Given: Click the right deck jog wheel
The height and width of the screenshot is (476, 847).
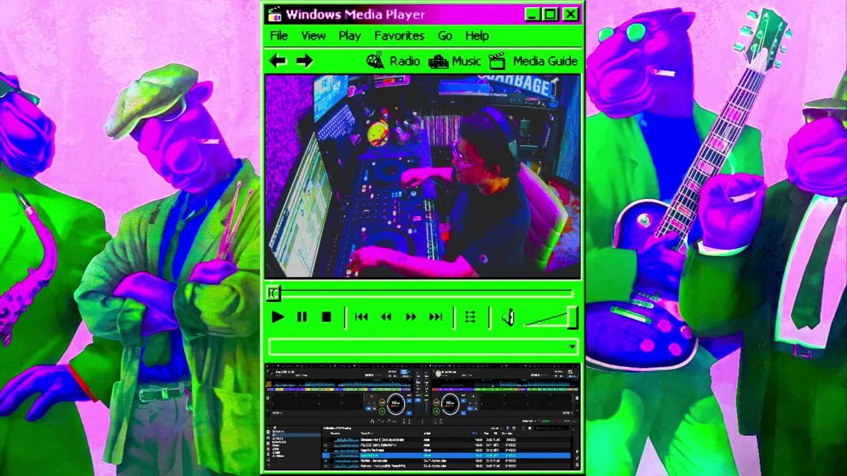Looking at the screenshot, I should click(x=450, y=403).
